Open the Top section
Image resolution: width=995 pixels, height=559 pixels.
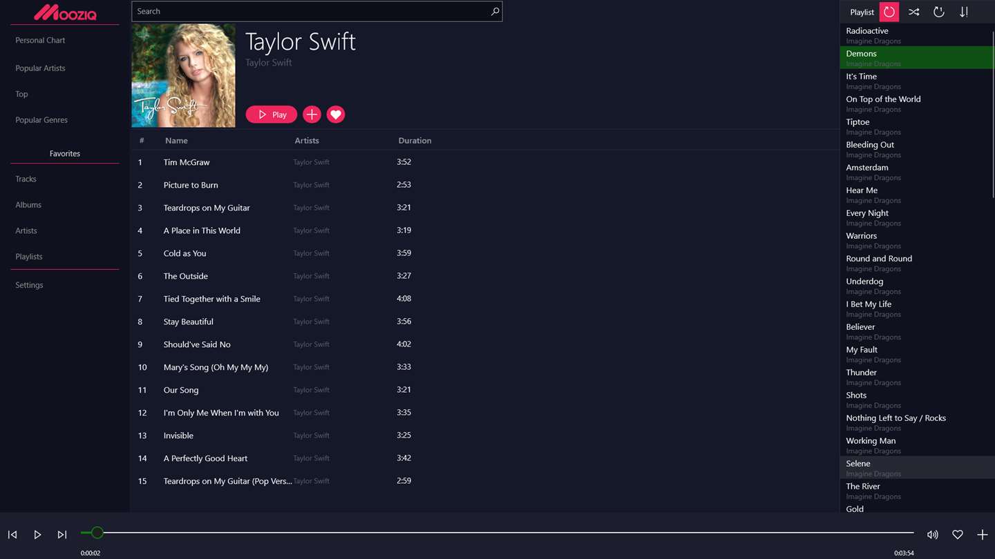tap(21, 94)
